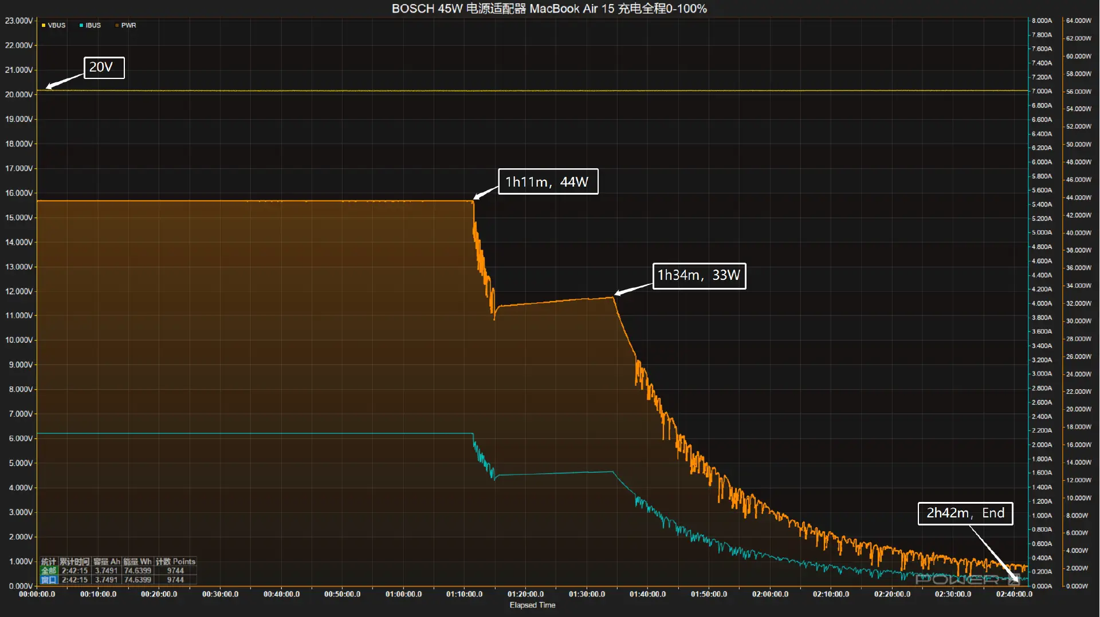Click the 64.000W power axis label
Image resolution: width=1100 pixels, height=617 pixels.
(x=1078, y=21)
